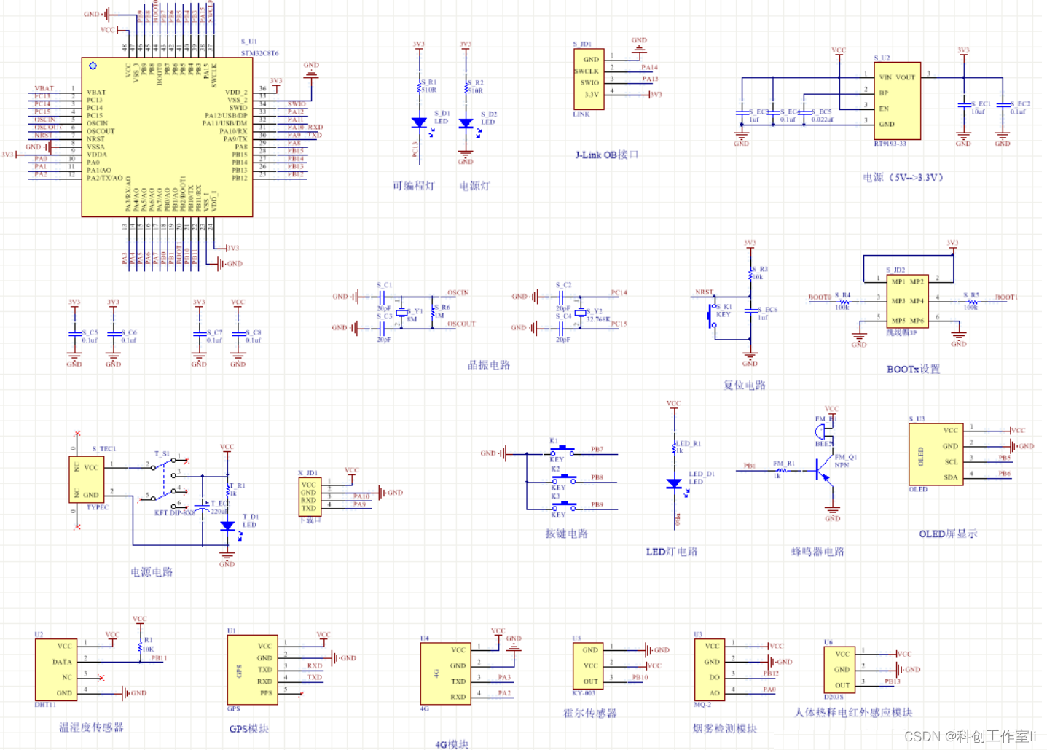
Task: Select the MQ-2 smoke sensor U3 block
Action: tap(710, 669)
